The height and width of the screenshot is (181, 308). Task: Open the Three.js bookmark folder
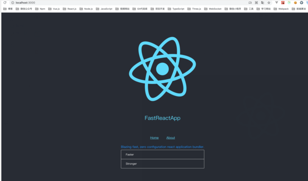pyautogui.click(x=194, y=9)
